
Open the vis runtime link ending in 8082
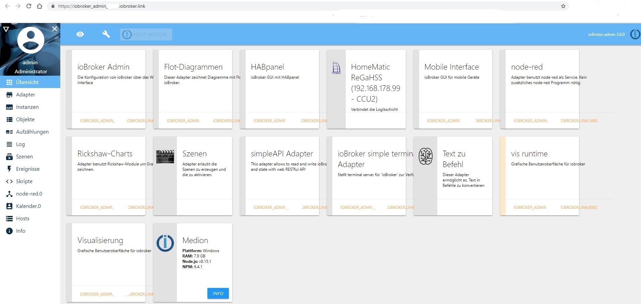tap(556, 207)
